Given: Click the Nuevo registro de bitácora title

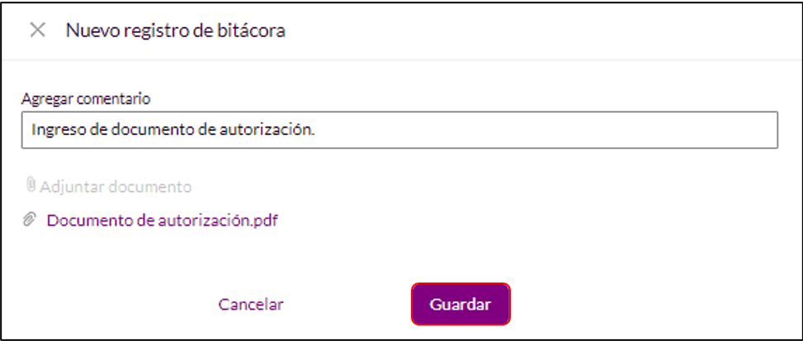Looking at the screenshot, I should pos(176,30).
